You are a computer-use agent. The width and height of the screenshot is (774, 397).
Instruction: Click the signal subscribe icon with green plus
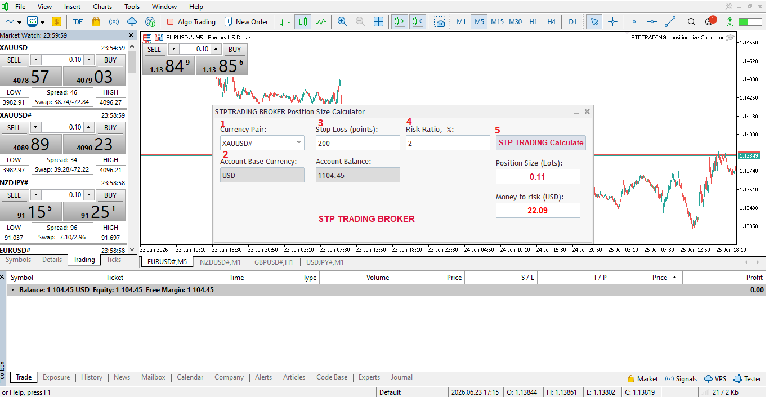(x=150, y=22)
